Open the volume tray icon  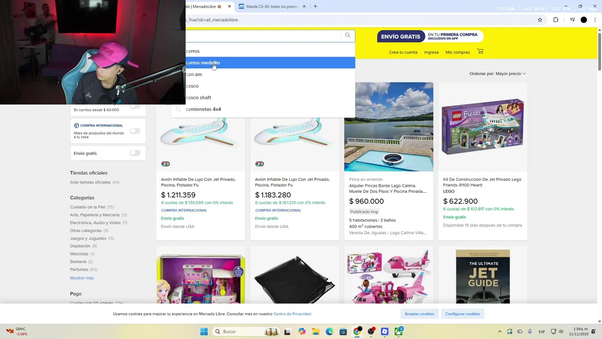pyautogui.click(x=561, y=331)
